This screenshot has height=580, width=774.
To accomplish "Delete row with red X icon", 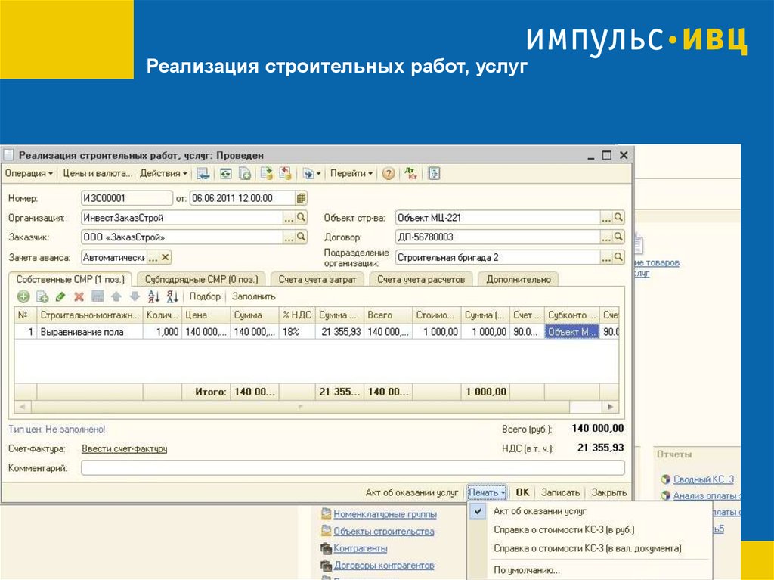I will tap(79, 296).
